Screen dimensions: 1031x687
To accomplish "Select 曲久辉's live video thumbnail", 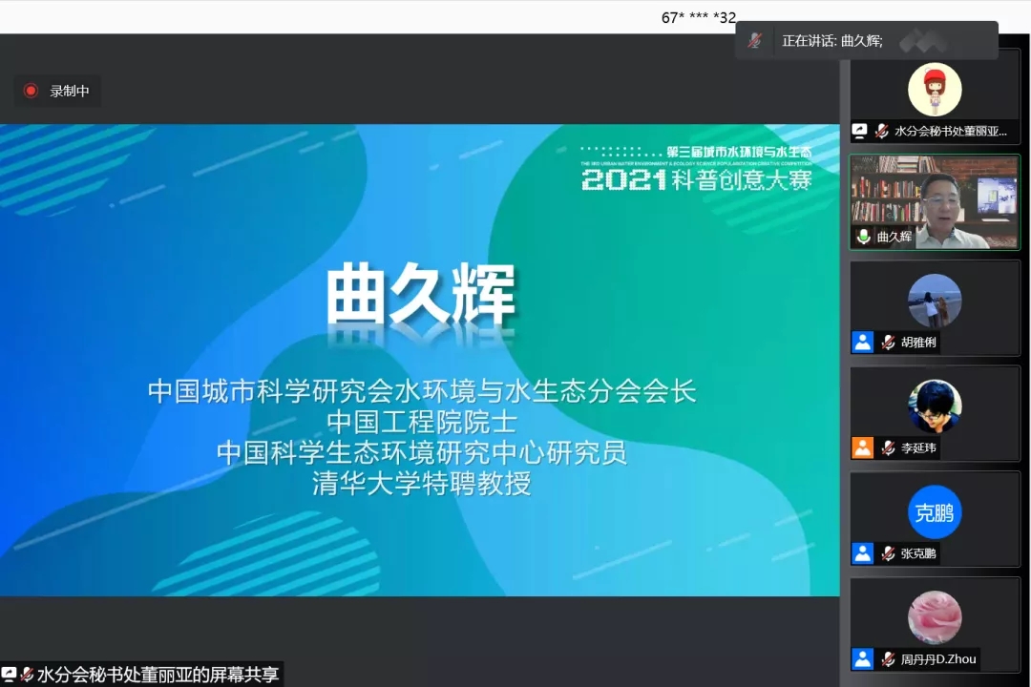I will [x=935, y=202].
